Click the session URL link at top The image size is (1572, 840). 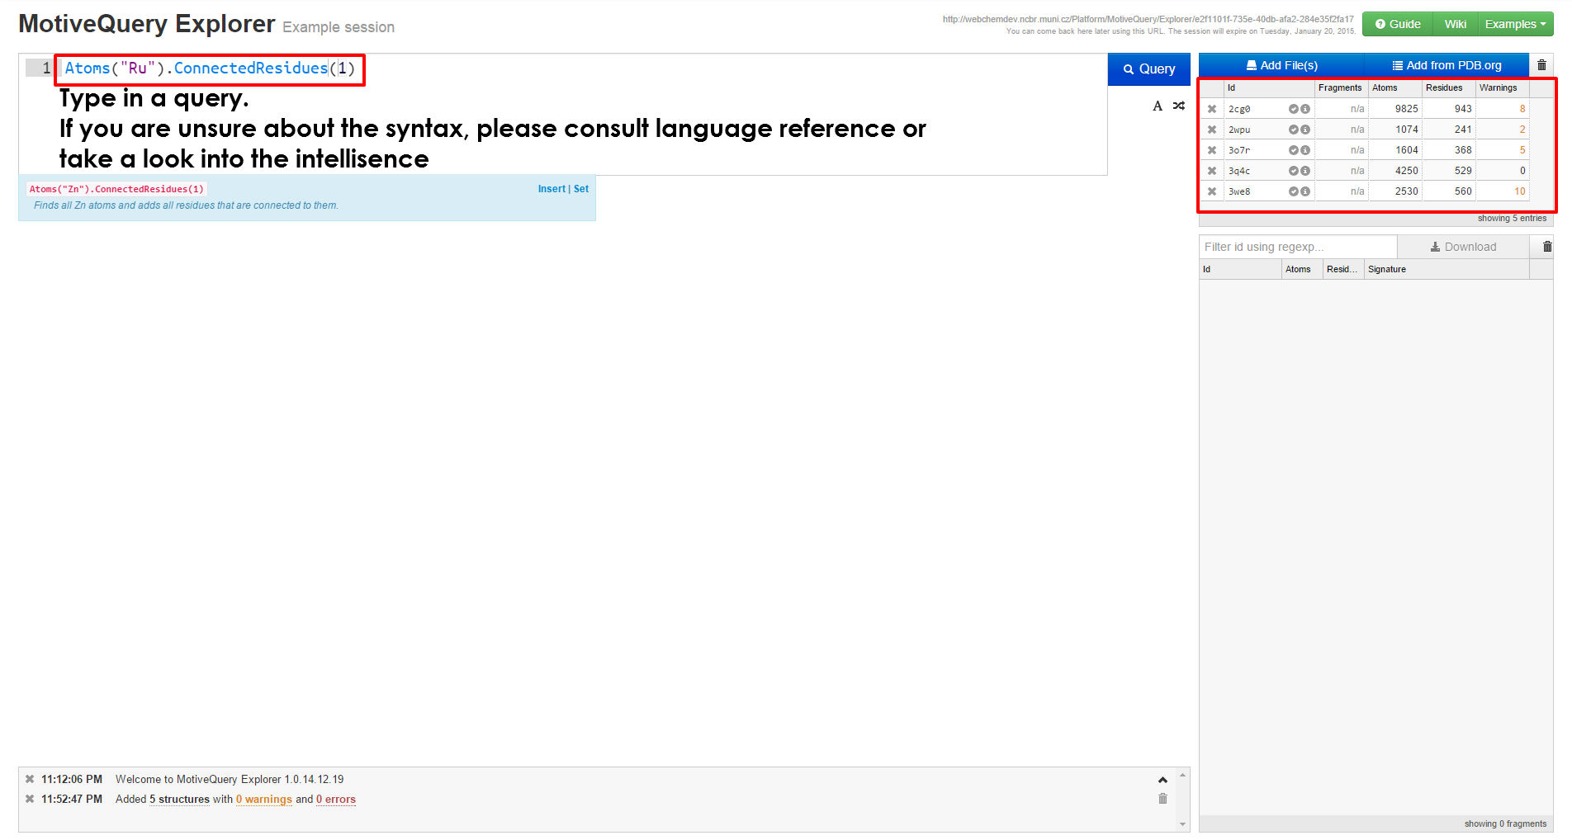(1148, 19)
